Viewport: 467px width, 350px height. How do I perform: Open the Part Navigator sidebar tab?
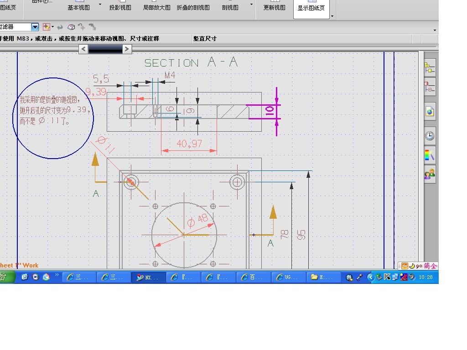430,87
